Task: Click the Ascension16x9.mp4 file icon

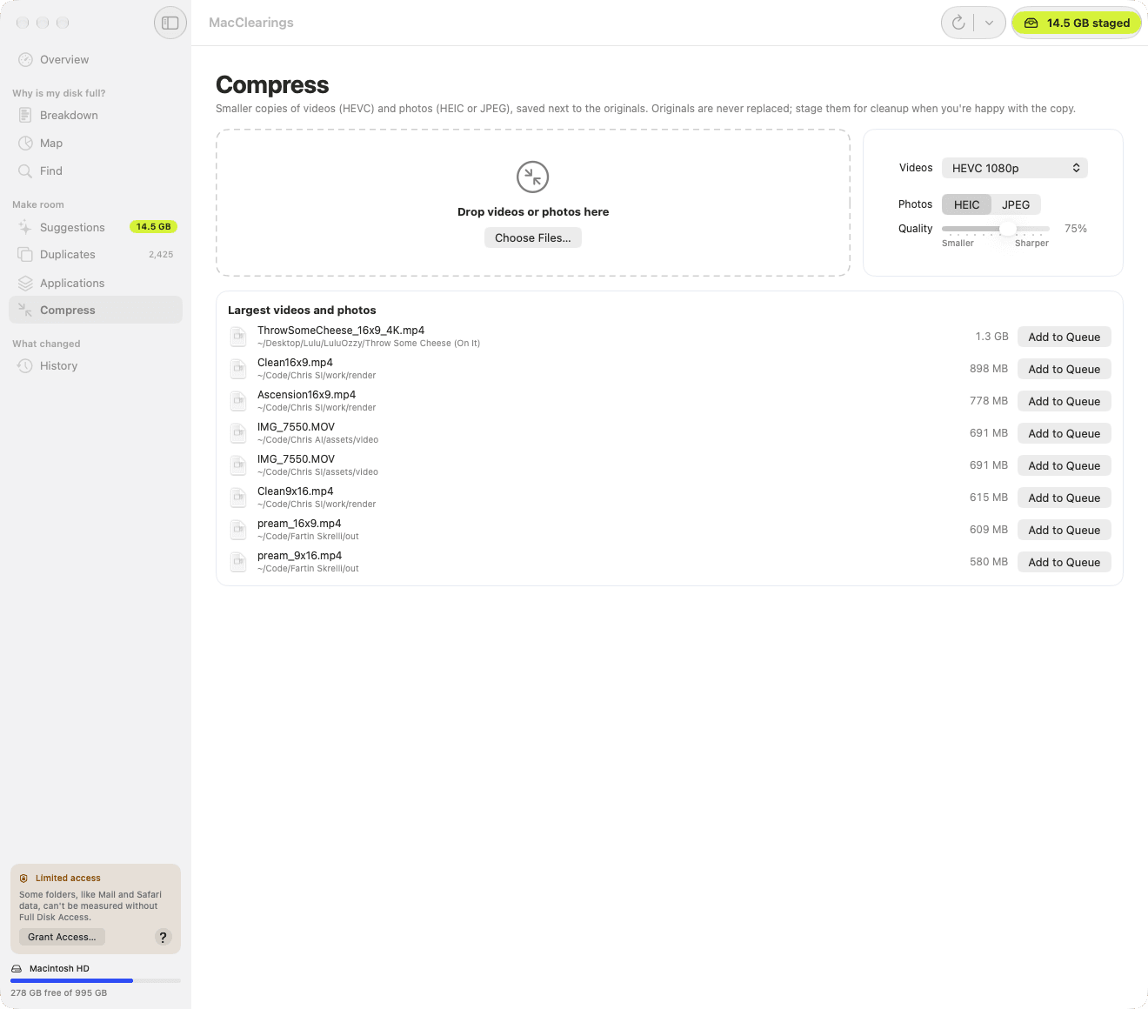Action: coord(238,401)
